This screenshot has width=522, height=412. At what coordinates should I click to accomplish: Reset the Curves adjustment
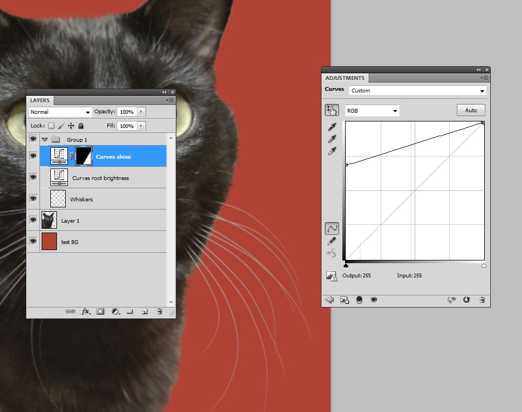466,299
